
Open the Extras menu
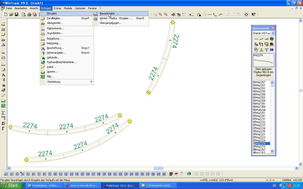click(57, 8)
